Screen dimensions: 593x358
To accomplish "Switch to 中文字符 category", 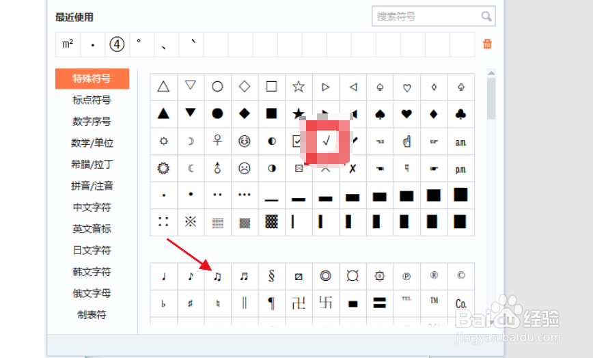I will (92, 208).
